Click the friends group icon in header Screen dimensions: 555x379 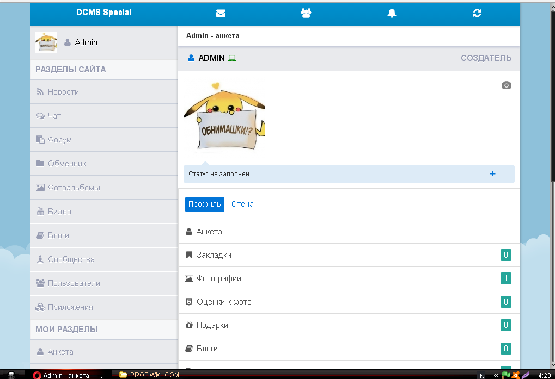point(306,14)
